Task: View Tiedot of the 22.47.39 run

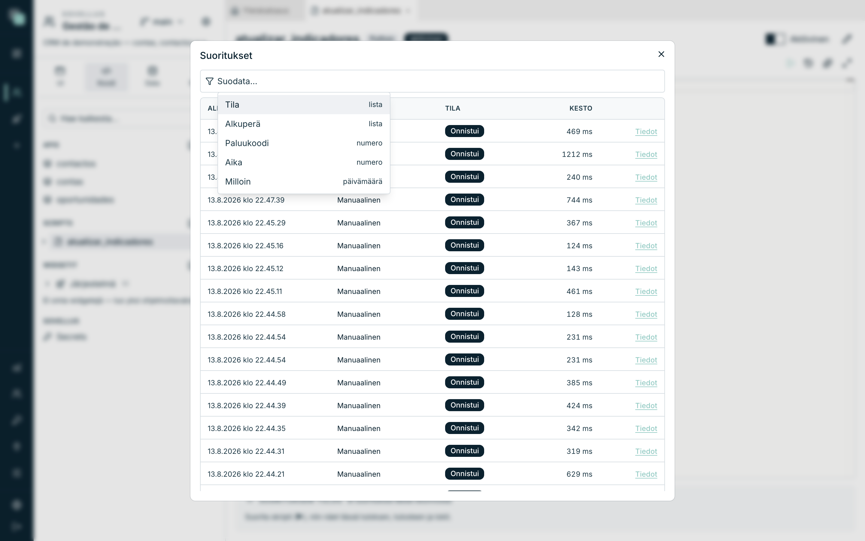Action: pos(646,200)
